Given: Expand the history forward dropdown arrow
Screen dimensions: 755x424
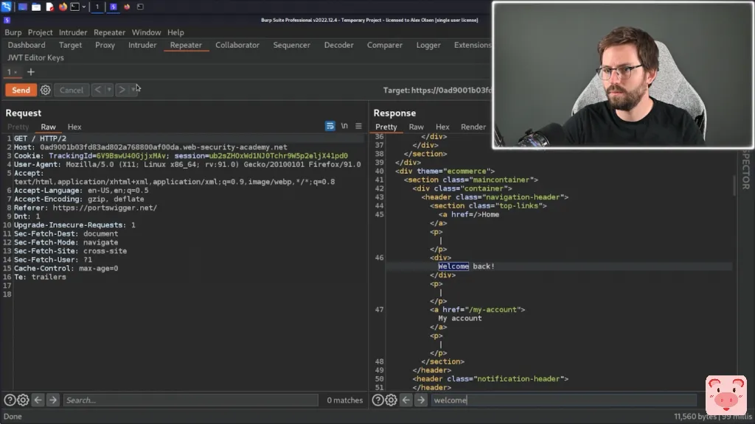Looking at the screenshot, I should (x=133, y=90).
